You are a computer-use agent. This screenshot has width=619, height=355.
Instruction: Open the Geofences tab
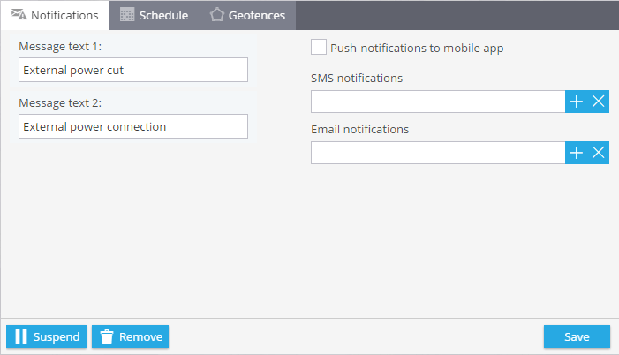tap(247, 15)
